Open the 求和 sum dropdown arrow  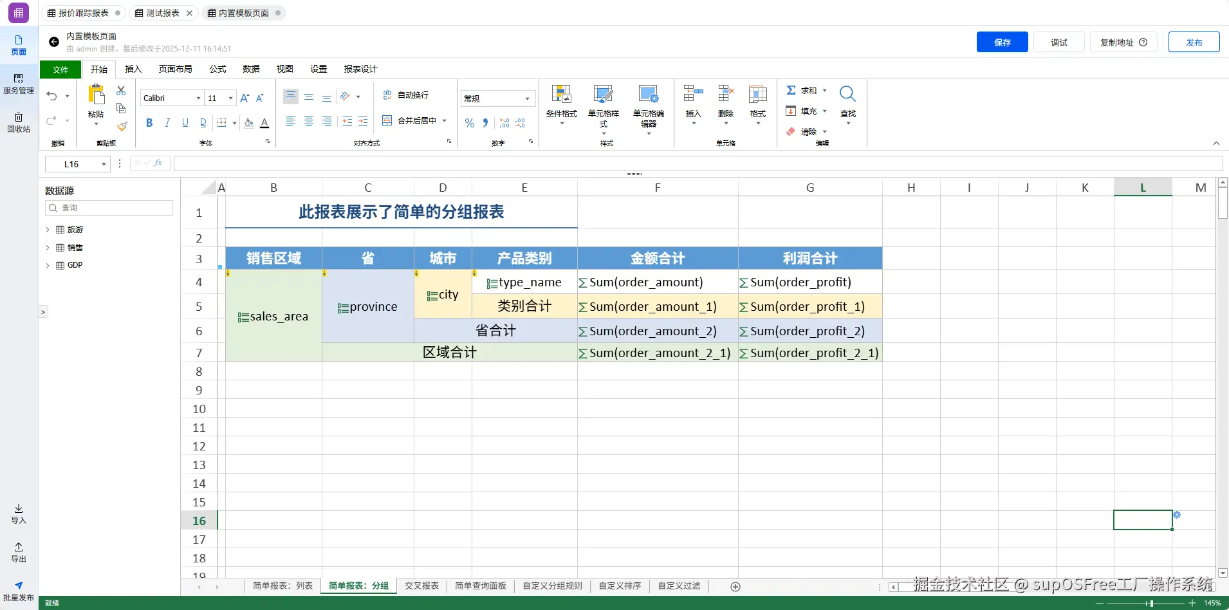[824, 90]
